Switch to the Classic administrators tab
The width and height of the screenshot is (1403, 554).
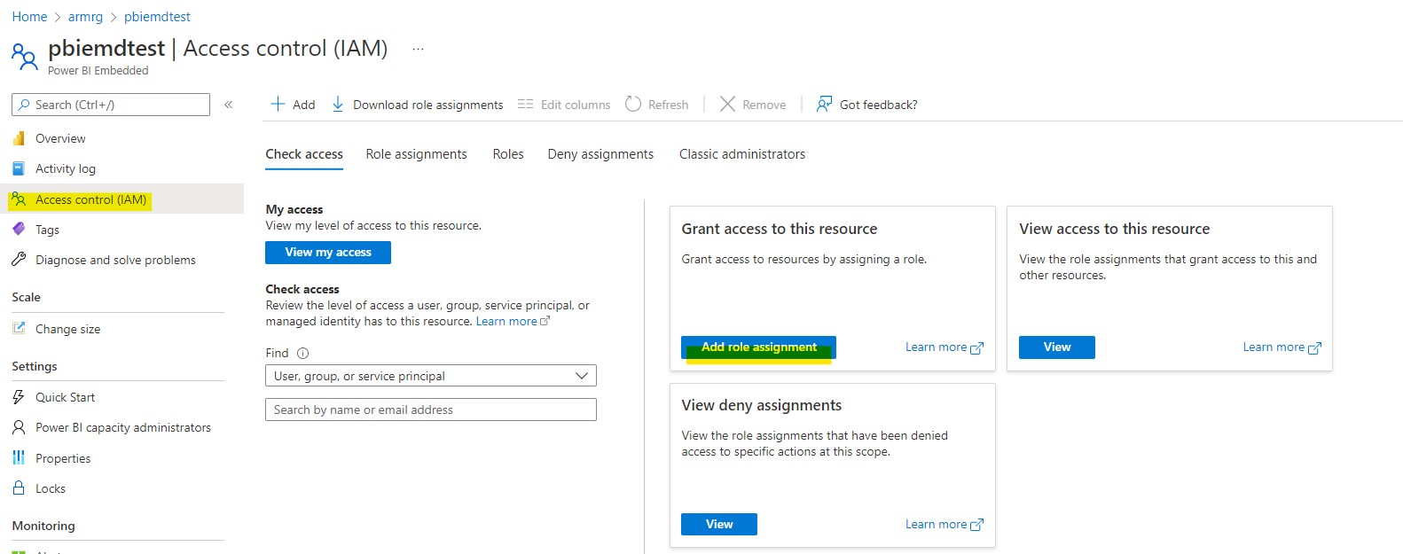pyautogui.click(x=742, y=154)
